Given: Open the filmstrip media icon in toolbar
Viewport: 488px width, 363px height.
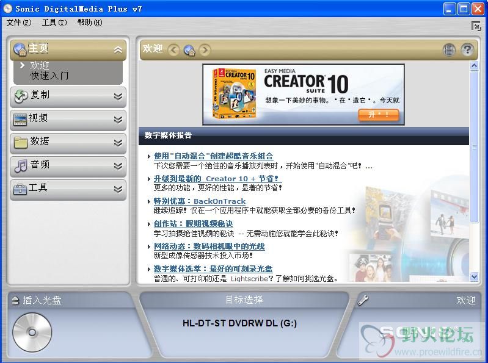Looking at the screenshot, I should [449, 50].
